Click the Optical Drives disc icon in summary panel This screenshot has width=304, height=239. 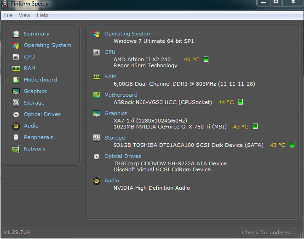[x=97, y=157]
